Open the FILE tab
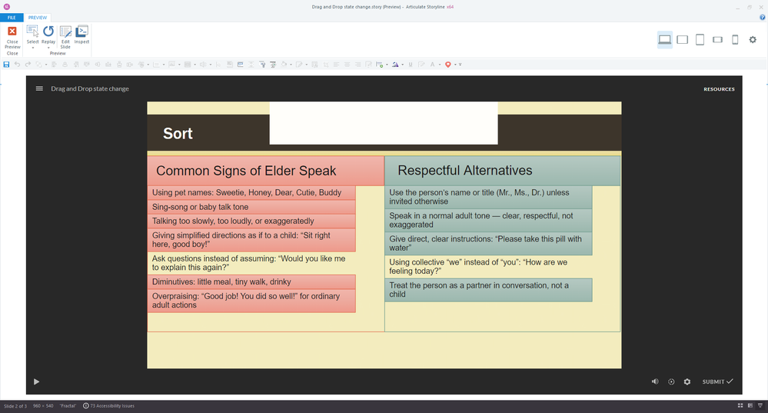Image resolution: width=768 pixels, height=413 pixels. coord(12,17)
